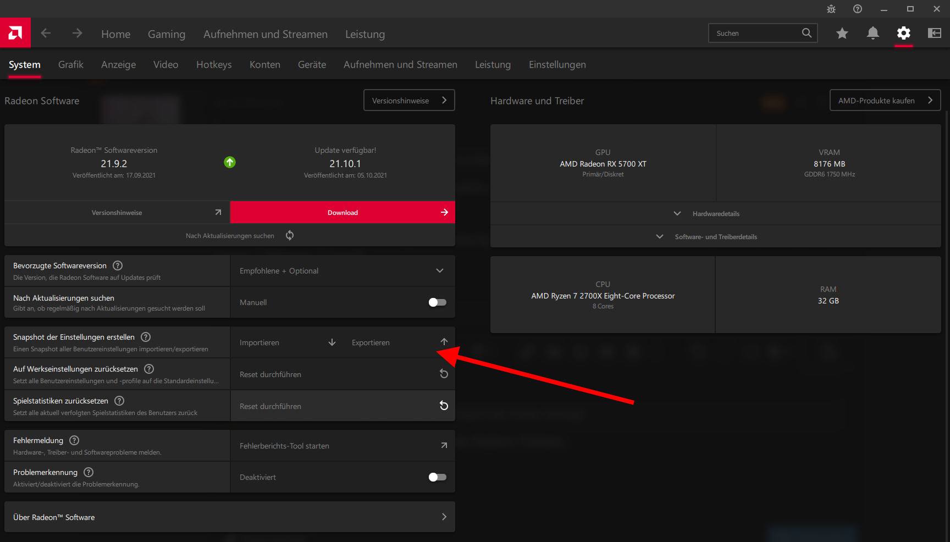Click the Importieren down arrow icon

click(332, 342)
